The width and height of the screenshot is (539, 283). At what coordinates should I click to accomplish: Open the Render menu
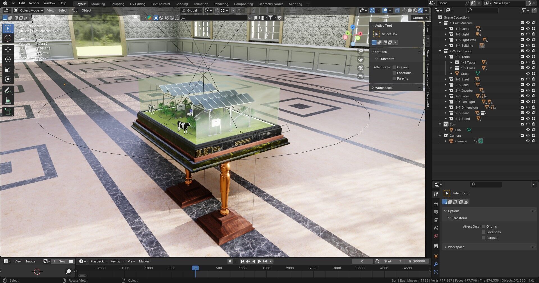[34, 3]
